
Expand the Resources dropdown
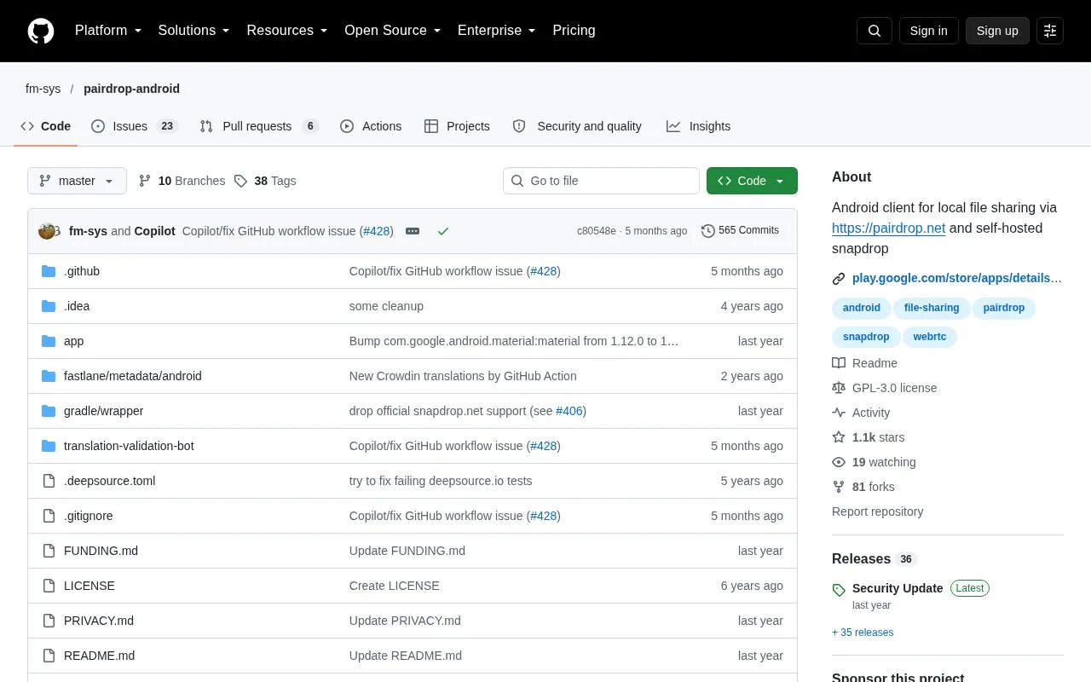[287, 31]
